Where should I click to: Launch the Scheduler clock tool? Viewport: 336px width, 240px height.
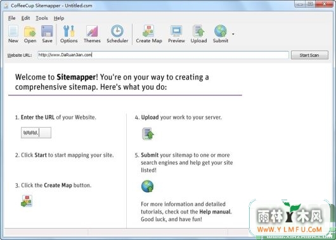pyautogui.click(x=117, y=34)
